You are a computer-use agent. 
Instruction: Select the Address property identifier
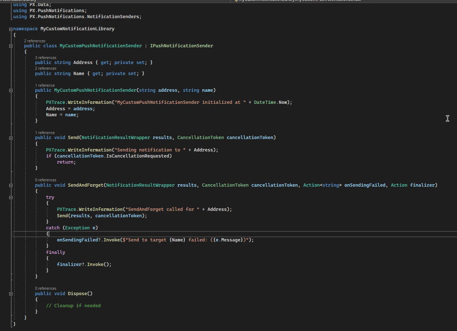(x=83, y=62)
